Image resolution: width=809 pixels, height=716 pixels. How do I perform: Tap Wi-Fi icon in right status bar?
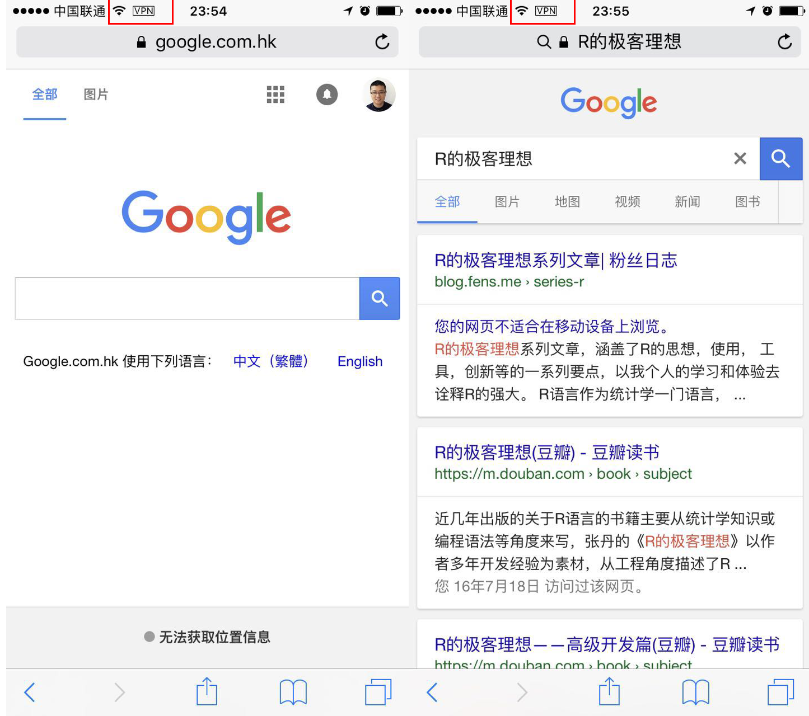tap(521, 11)
